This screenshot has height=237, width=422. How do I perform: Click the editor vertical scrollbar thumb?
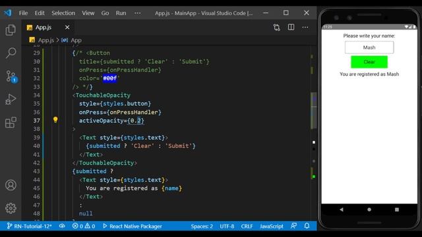pos(314,110)
